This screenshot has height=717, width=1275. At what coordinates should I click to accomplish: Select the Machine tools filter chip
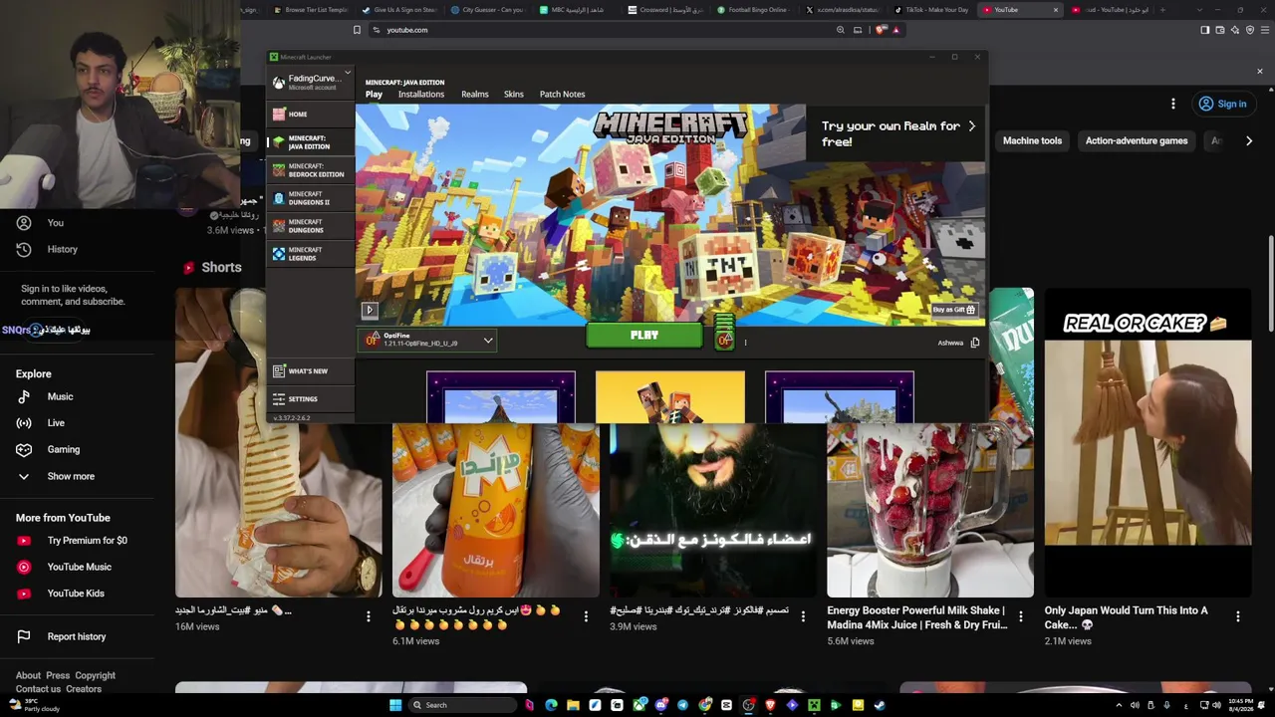coord(1032,141)
